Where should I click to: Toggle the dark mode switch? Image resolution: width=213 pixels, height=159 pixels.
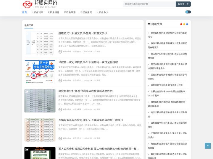click(188, 12)
